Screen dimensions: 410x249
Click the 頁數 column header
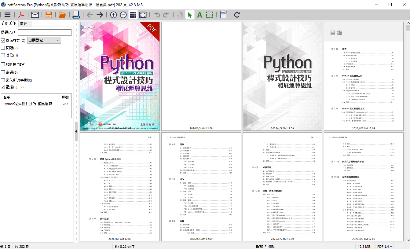click(x=65, y=97)
